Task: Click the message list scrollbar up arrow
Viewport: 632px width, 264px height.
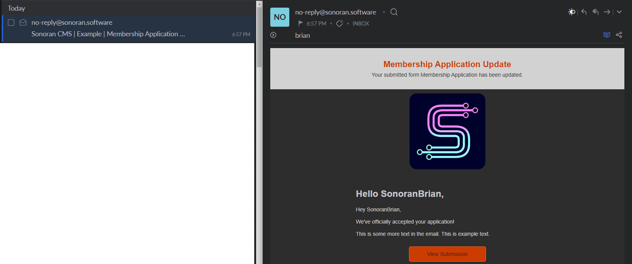Action: (x=259, y=4)
